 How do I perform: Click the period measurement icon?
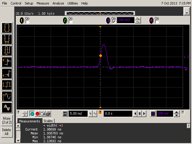pyautogui.click(x=7, y=50)
